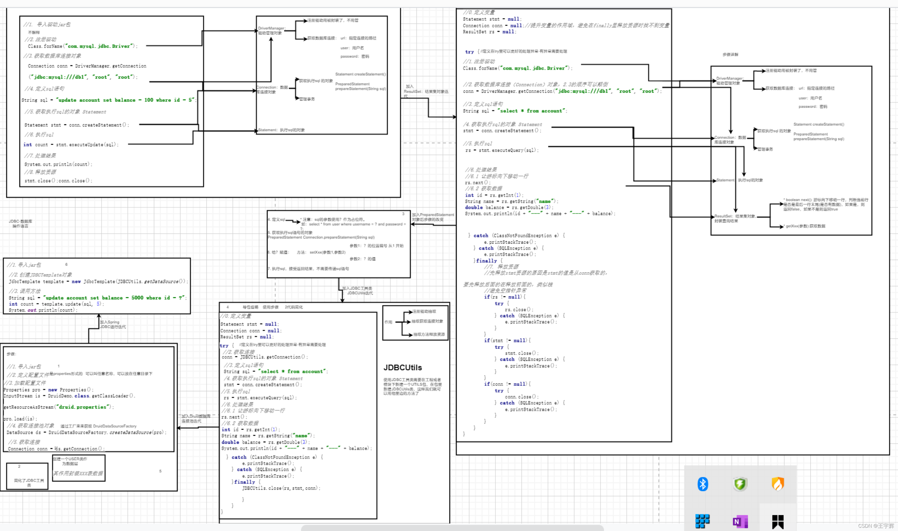The width and height of the screenshot is (898, 531).
Task: Click the blue Bluetooth tray icon
Action: 703,484
